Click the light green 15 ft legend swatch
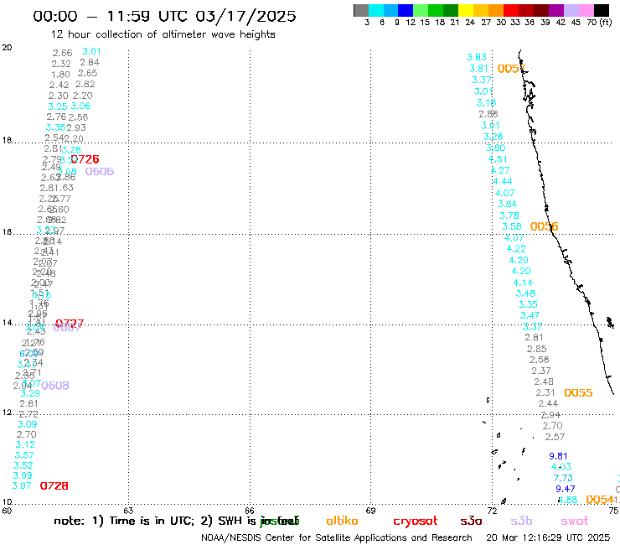 421,10
